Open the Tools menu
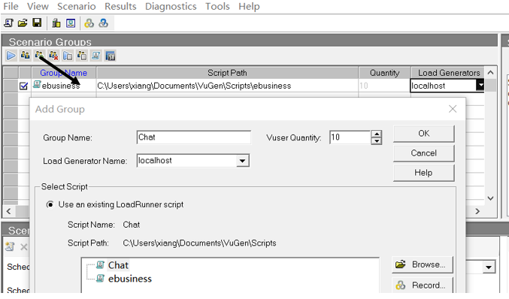The width and height of the screenshot is (509, 299). click(x=217, y=7)
